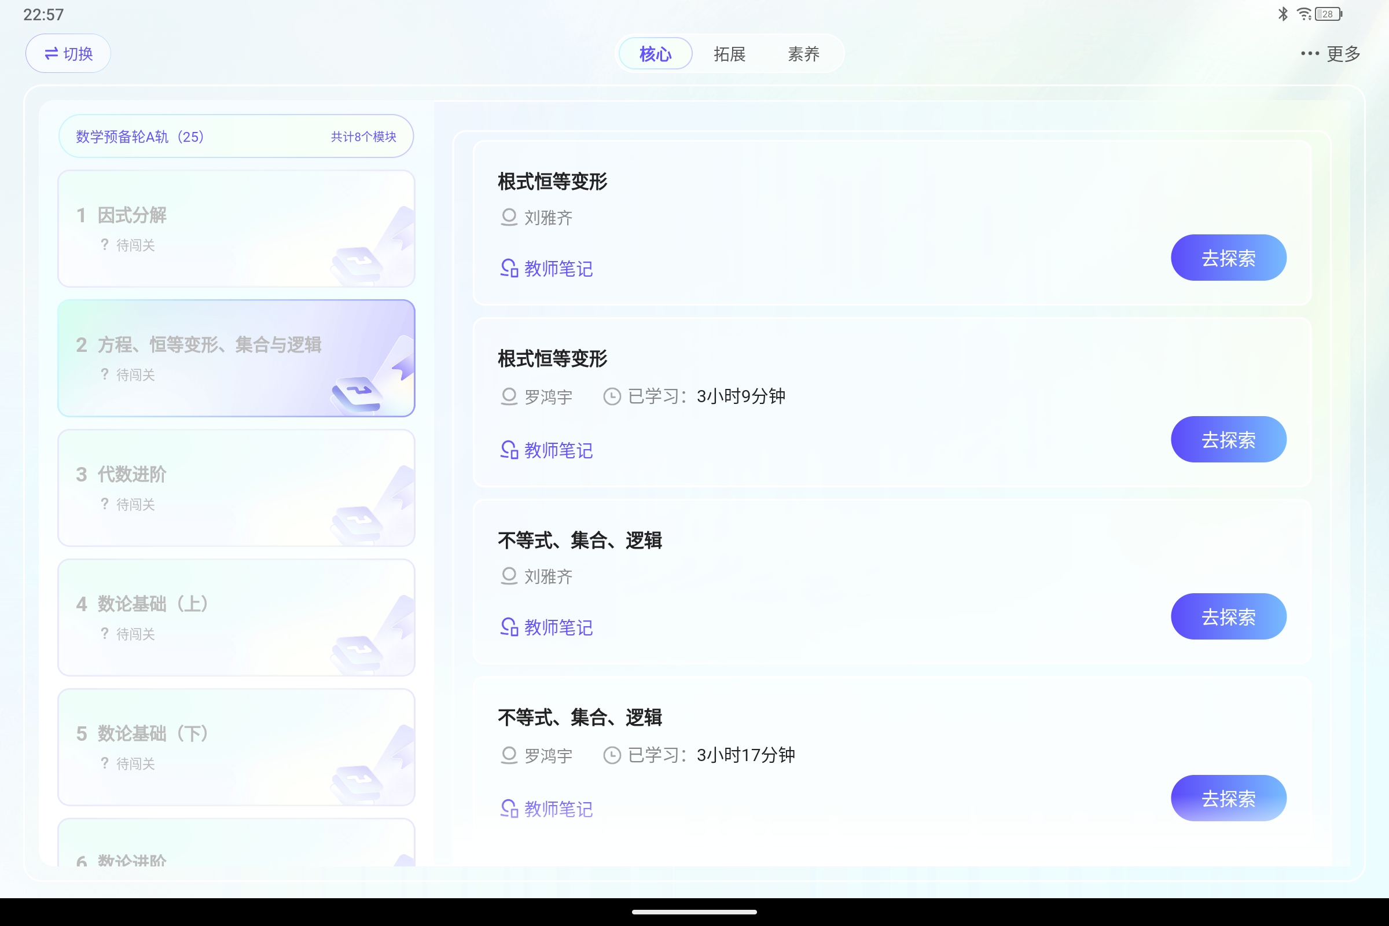Image resolution: width=1389 pixels, height=926 pixels.
Task: Select the 核心 tab
Action: tap(655, 53)
